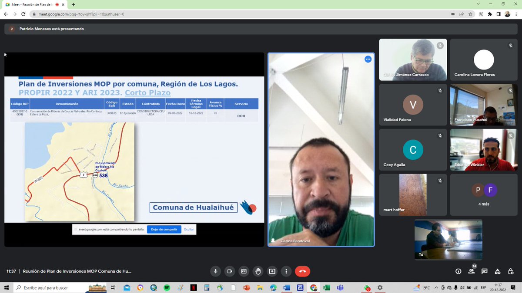This screenshot has height=293, width=522.
Task: Open taskbar clock and date
Action: 498,288
